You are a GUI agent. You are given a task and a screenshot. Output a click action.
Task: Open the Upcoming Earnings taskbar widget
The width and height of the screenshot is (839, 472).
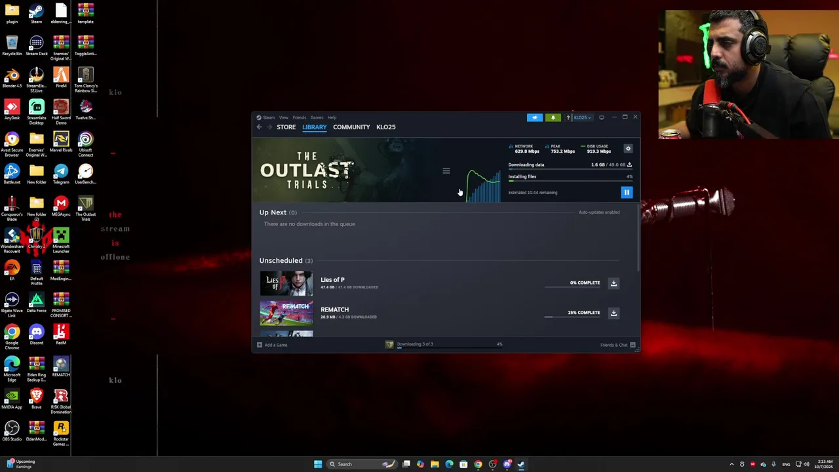tap(21, 464)
